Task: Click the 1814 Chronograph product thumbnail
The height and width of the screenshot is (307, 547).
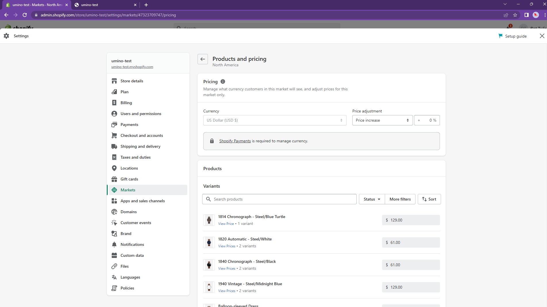Action: pos(209,220)
